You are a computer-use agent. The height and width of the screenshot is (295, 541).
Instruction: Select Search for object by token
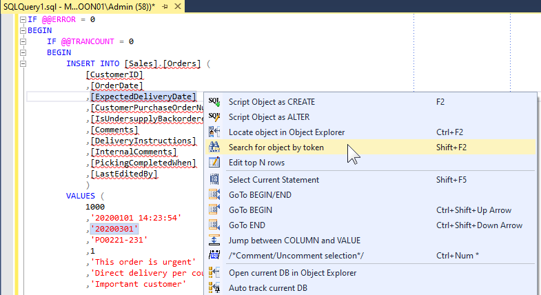371,147
